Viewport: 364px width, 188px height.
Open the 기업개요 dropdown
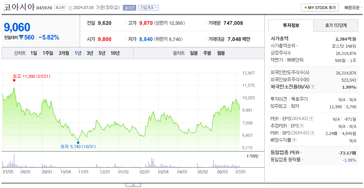(149, 8)
